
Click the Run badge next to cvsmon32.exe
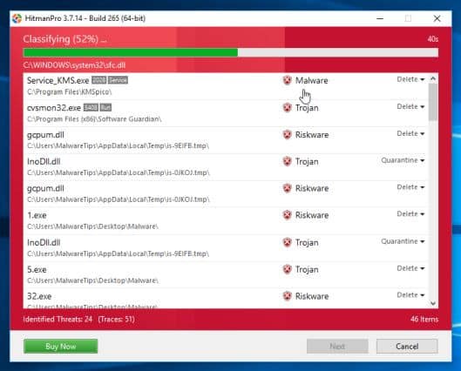point(105,107)
